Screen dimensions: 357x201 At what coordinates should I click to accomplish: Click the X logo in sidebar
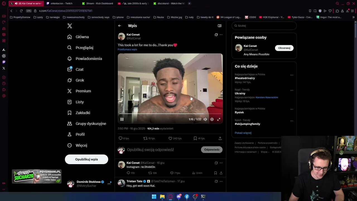tap(70, 26)
